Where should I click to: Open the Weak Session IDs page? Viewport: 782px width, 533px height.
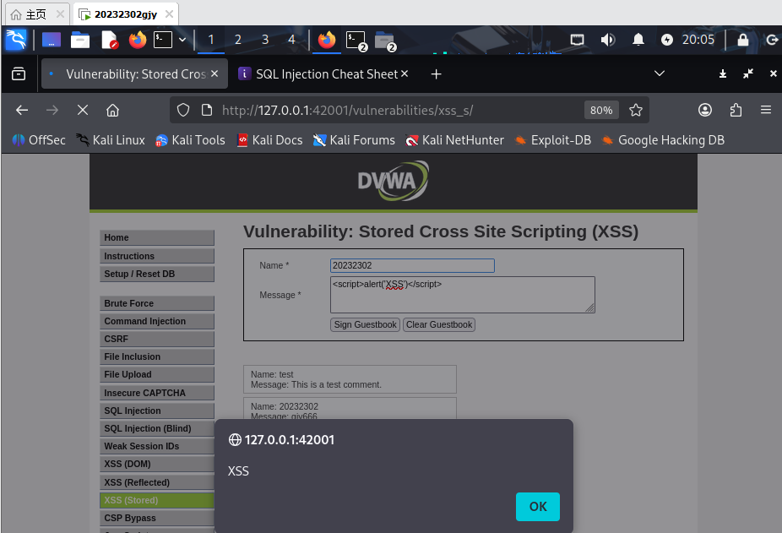coord(156,446)
